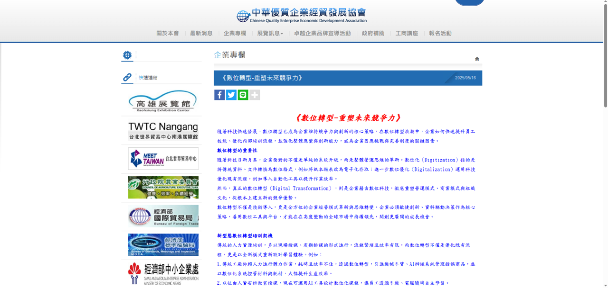608x288 pixels.
Task: Open Meet Taiwan banner link
Action: 163,159
